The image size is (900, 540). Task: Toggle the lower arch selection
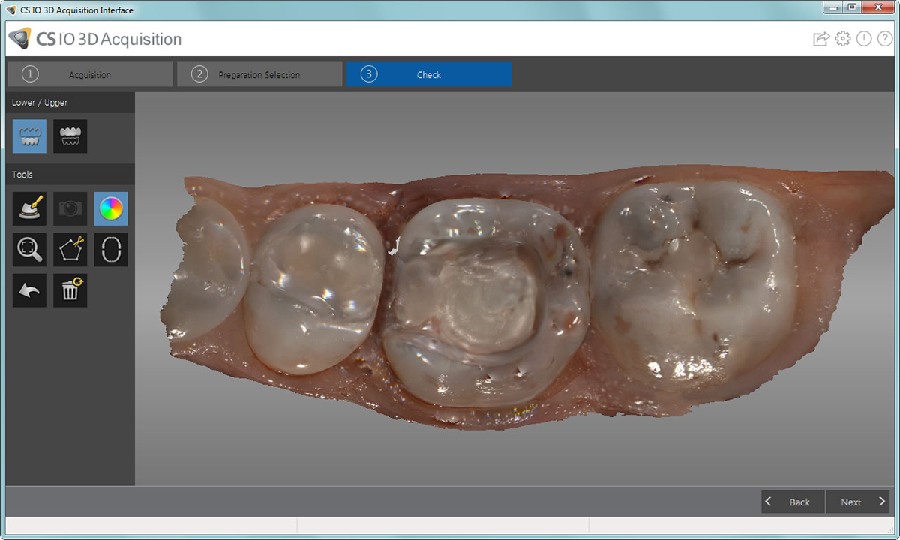coord(28,136)
